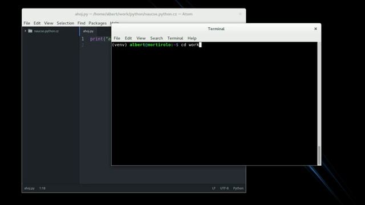Click line number 1 in Atom's gutter
365x205 pixels.
coord(83,39)
